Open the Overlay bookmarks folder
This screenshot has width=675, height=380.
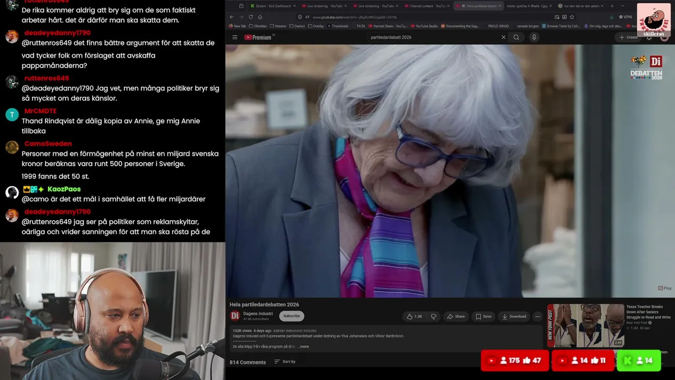(x=315, y=26)
